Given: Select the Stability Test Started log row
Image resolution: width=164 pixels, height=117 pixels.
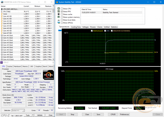Looking at the screenshot, I should coord(112,13).
